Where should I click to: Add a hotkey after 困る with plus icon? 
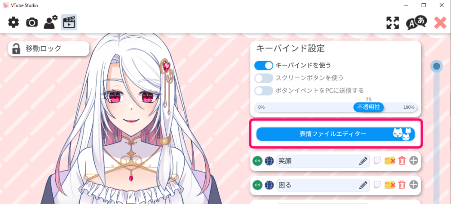414,185
